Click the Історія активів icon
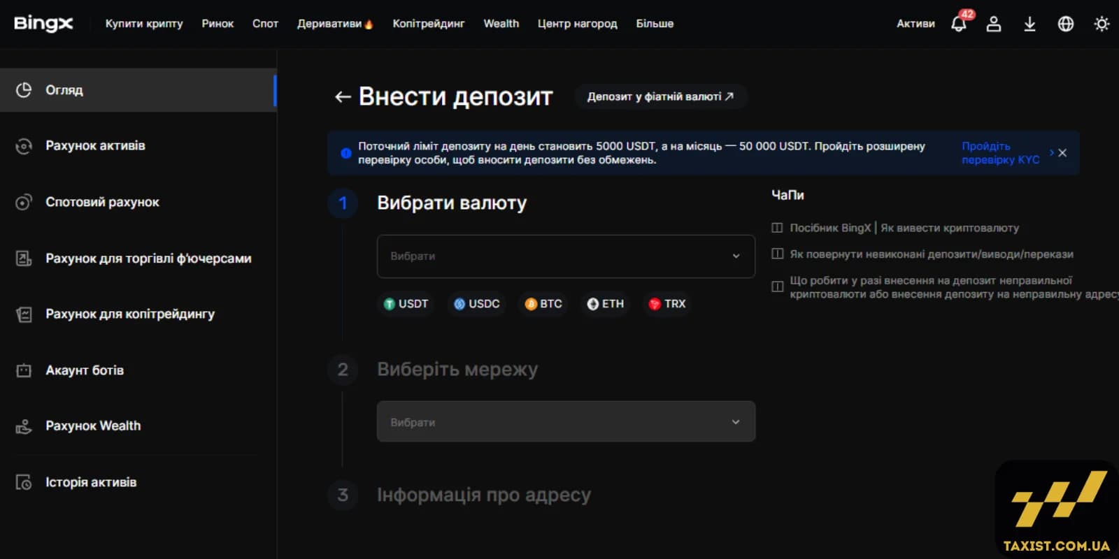 (x=24, y=482)
